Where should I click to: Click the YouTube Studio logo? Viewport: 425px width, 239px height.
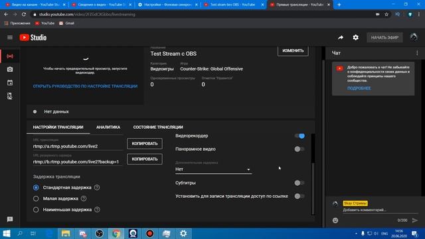(33, 37)
